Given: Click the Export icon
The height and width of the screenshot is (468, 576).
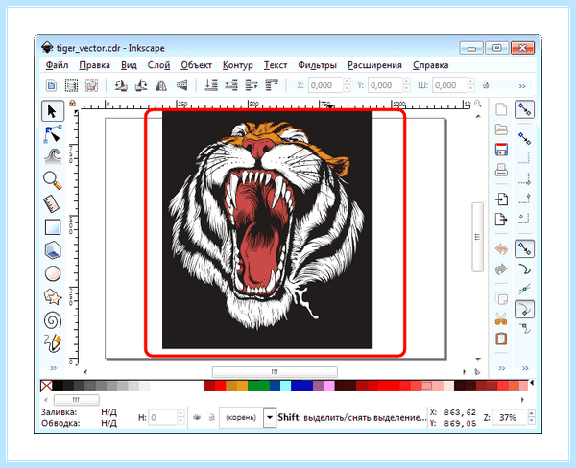Looking at the screenshot, I should coord(501,220).
